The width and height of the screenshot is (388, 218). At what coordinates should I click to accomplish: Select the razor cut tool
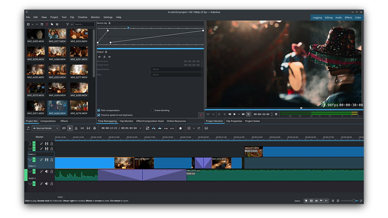76,128
